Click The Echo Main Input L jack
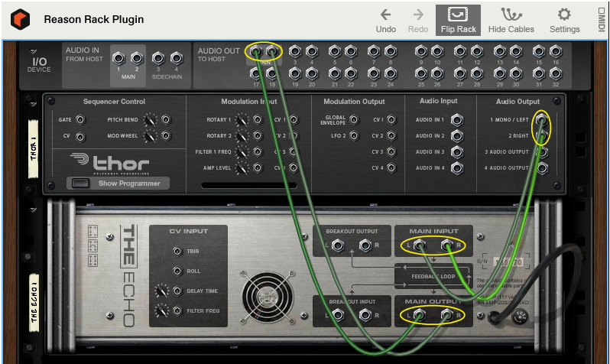The height and width of the screenshot is (364, 610). point(419,245)
